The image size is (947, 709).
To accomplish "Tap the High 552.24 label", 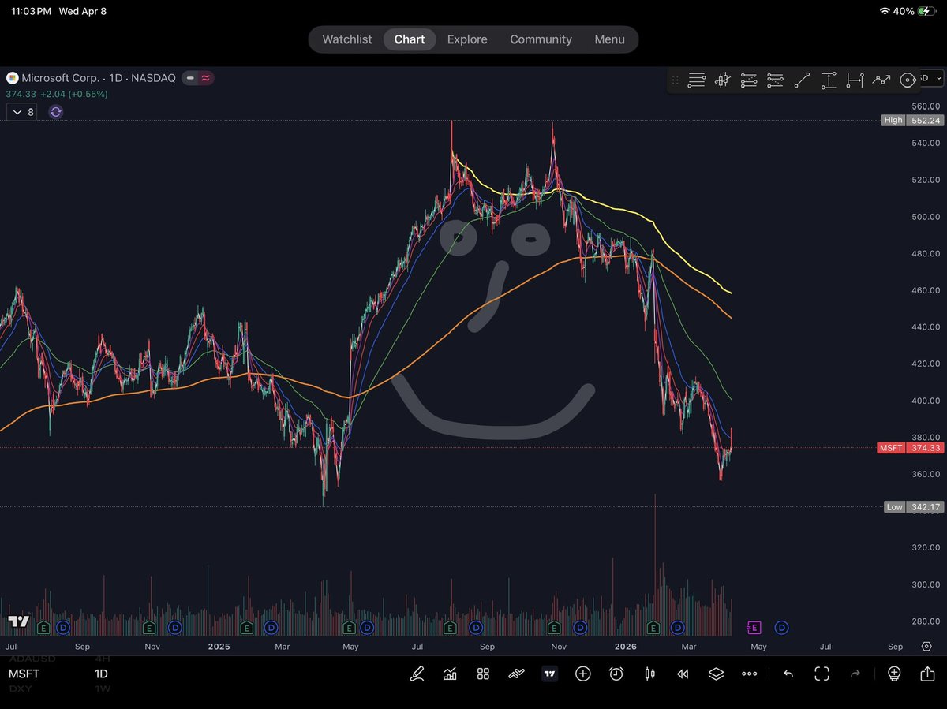I will [x=912, y=120].
